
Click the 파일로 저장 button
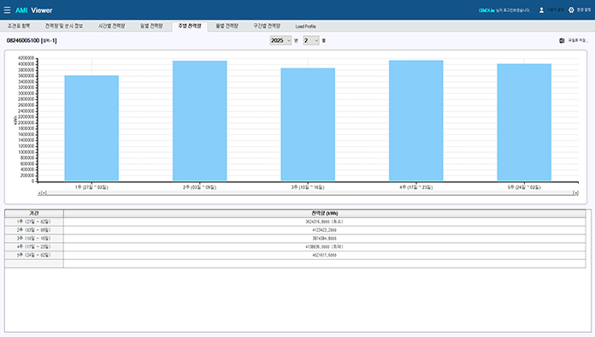click(x=578, y=40)
